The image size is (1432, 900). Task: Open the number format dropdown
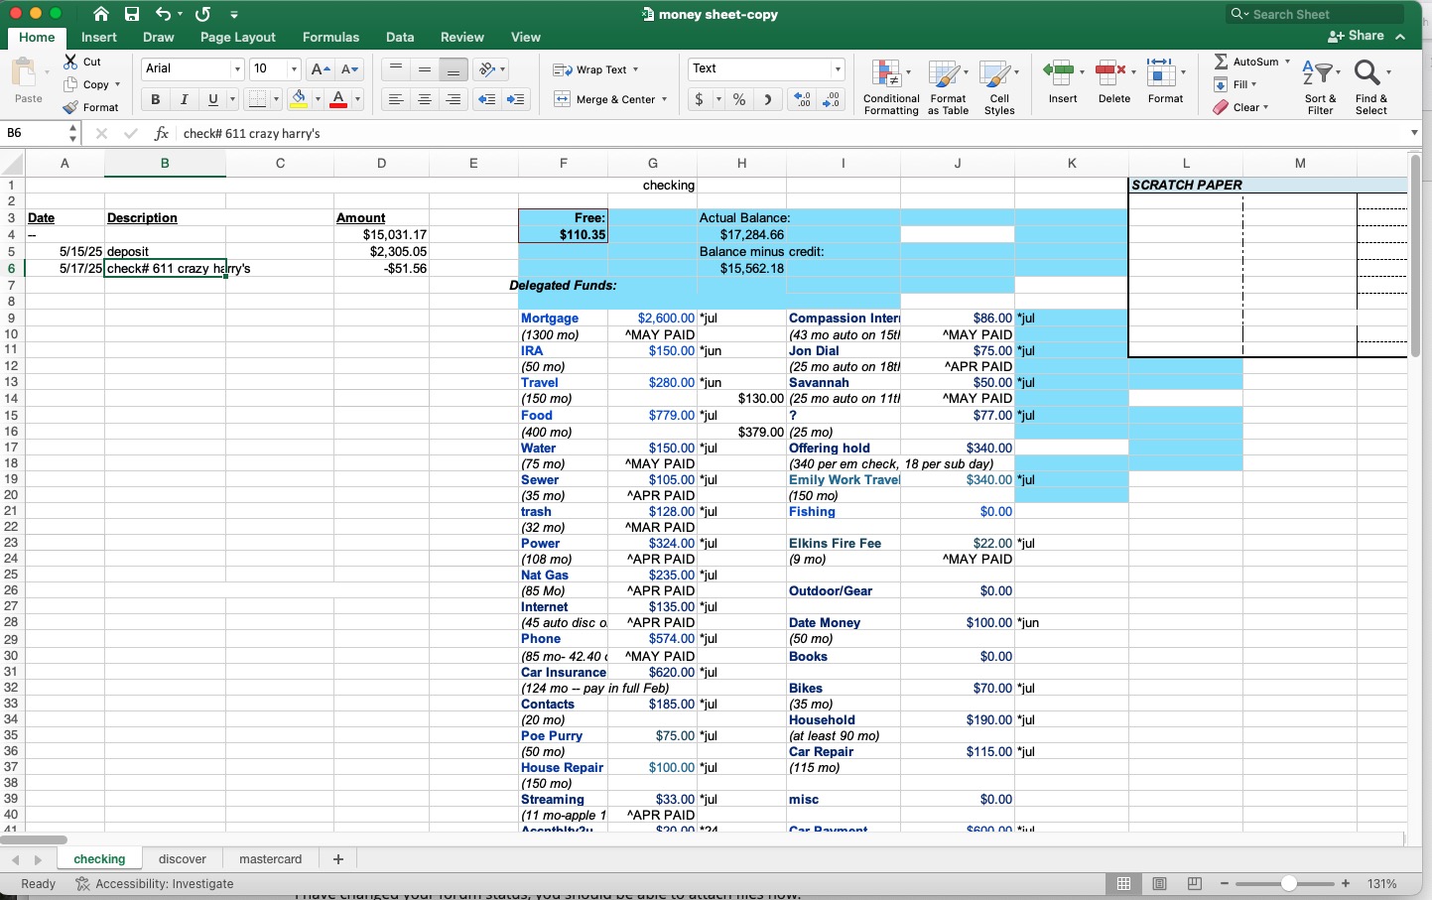click(838, 69)
